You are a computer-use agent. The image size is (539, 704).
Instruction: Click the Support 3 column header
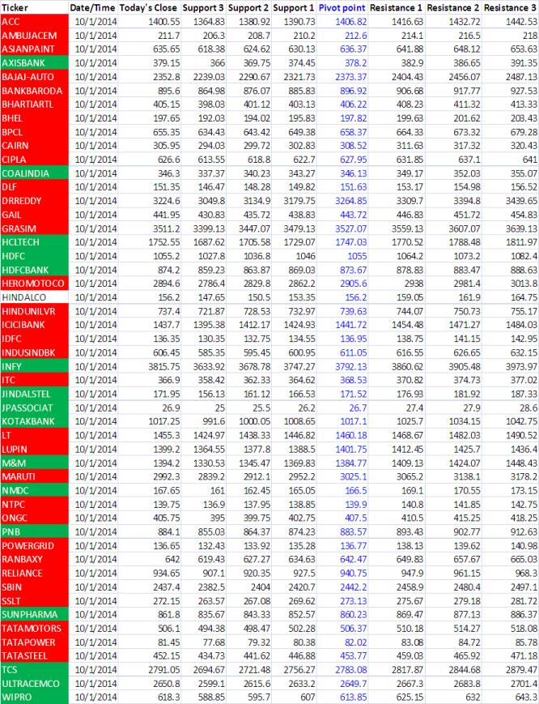tap(203, 7)
